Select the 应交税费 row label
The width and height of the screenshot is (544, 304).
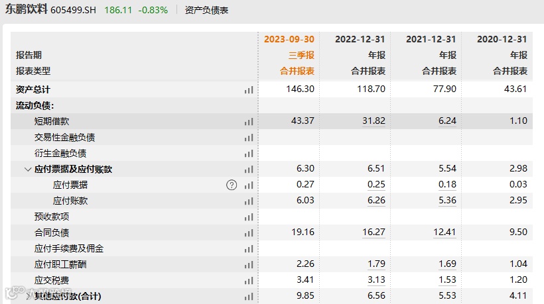[52, 280]
